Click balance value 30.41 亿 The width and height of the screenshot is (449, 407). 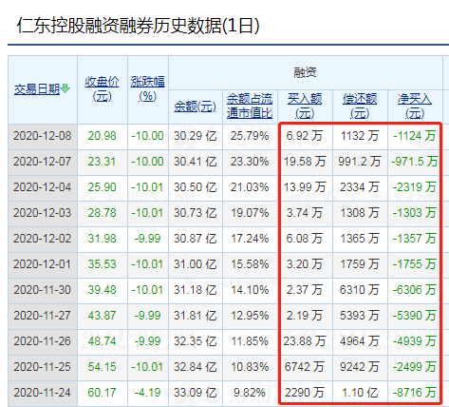coord(195,162)
